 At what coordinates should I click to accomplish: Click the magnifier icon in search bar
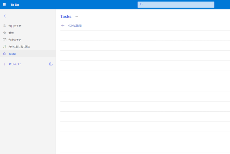pyautogui.click(x=141, y=5)
